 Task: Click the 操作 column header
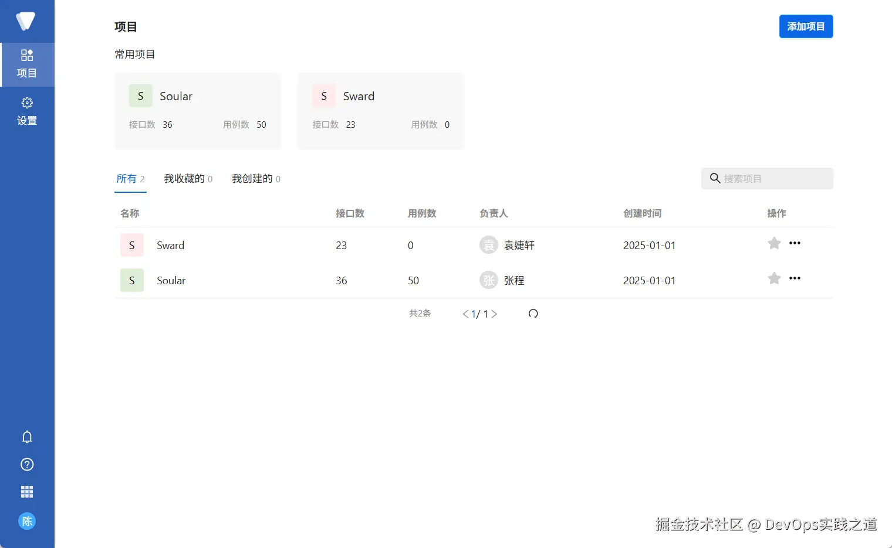(777, 213)
